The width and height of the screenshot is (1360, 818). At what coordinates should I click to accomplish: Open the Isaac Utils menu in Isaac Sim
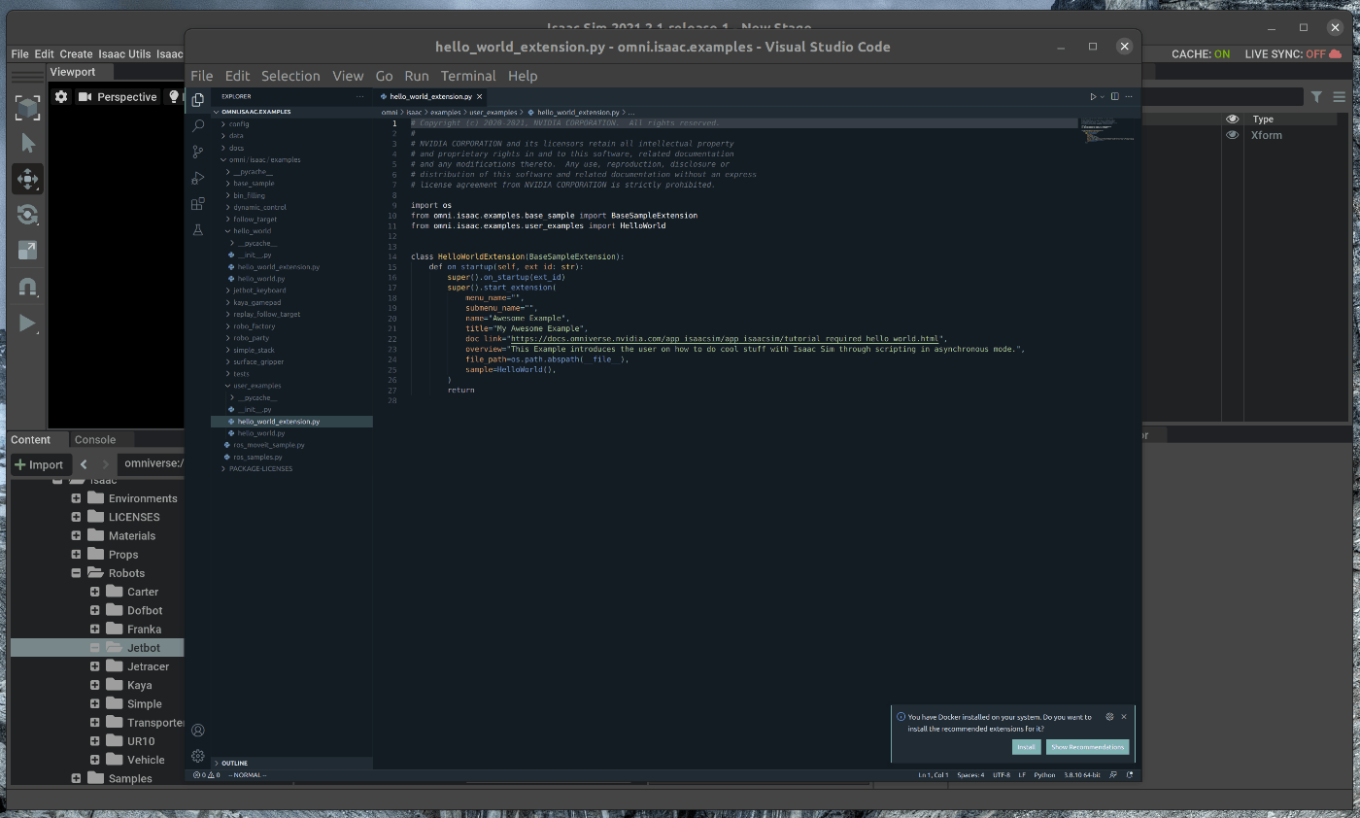pyautogui.click(x=125, y=54)
